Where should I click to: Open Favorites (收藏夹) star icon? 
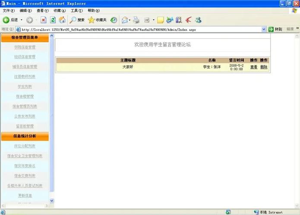coord(97,20)
